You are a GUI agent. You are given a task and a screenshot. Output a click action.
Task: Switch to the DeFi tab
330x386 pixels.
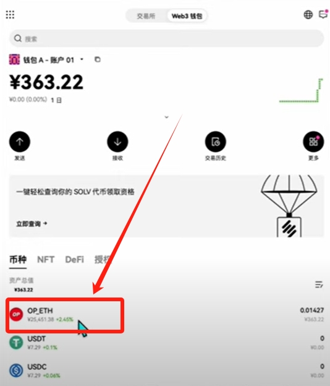(x=75, y=259)
